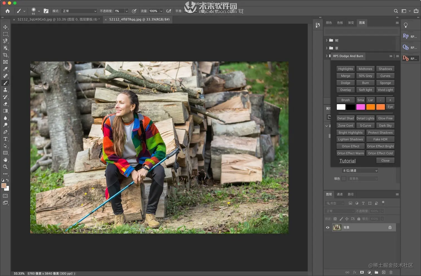This screenshot has height=276, width=421.
Task: Expand the 树 pattern folder
Action: pyautogui.click(x=327, y=40)
